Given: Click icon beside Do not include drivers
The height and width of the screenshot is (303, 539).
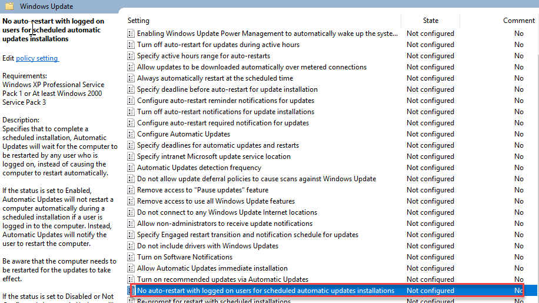Looking at the screenshot, I should [x=131, y=245].
